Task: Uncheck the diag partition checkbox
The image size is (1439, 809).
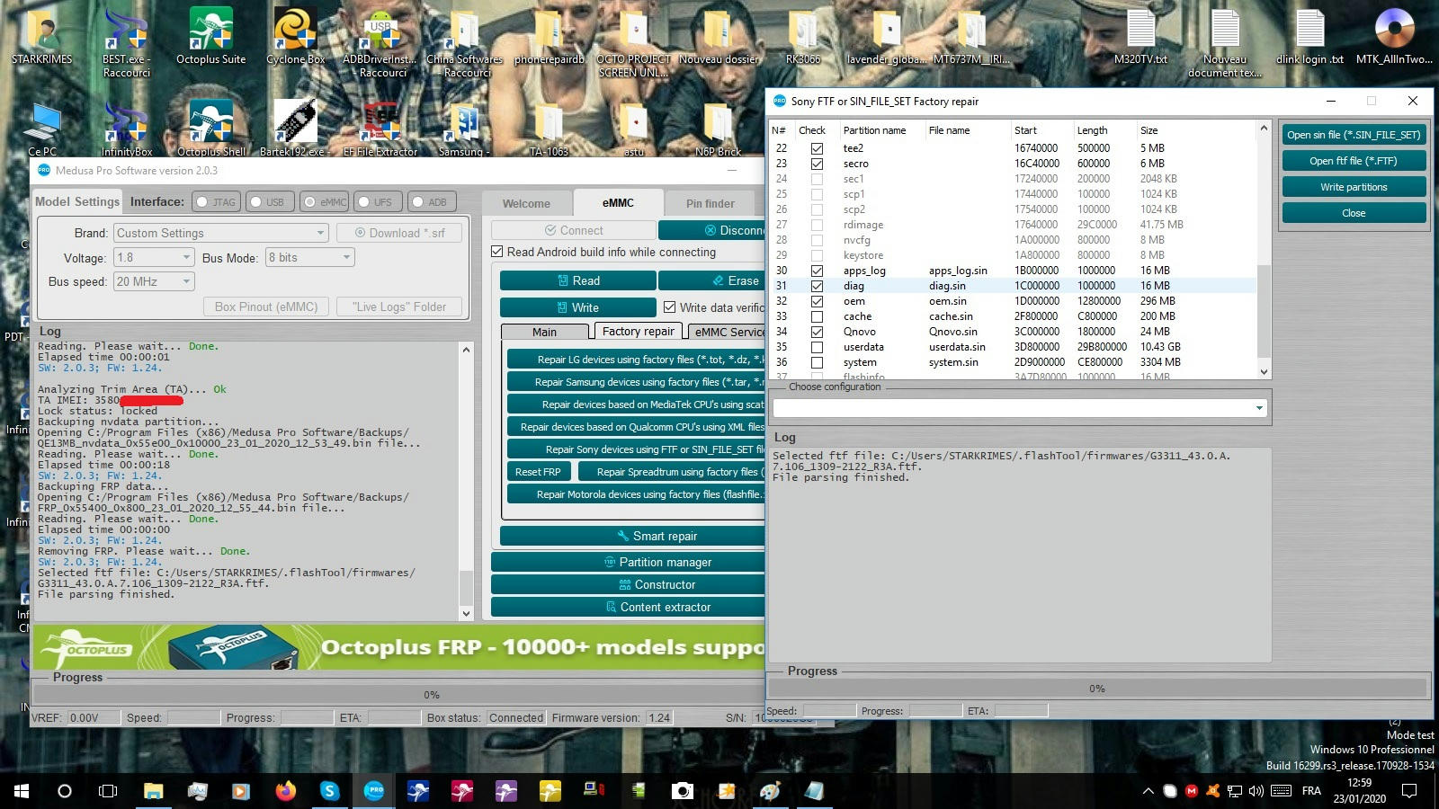Action: (x=817, y=286)
